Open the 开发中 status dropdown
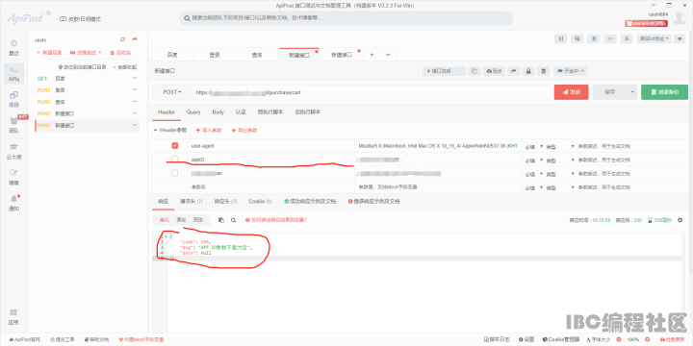This screenshot has height=346, width=693. pos(571,71)
